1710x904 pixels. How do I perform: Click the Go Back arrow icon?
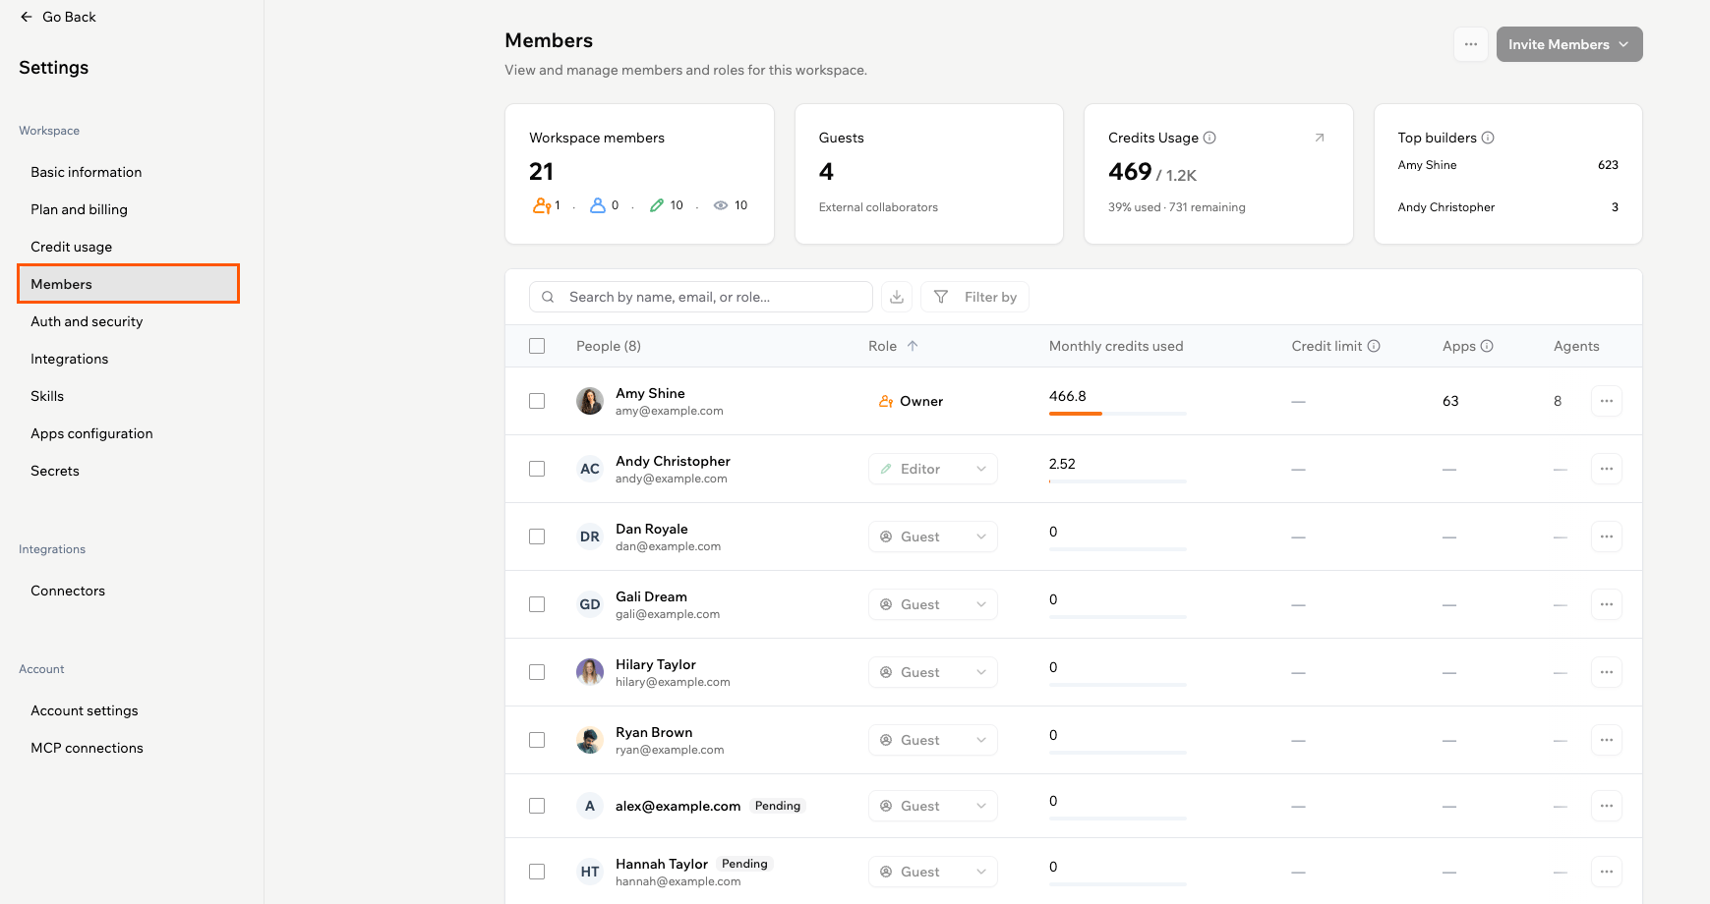[27, 17]
